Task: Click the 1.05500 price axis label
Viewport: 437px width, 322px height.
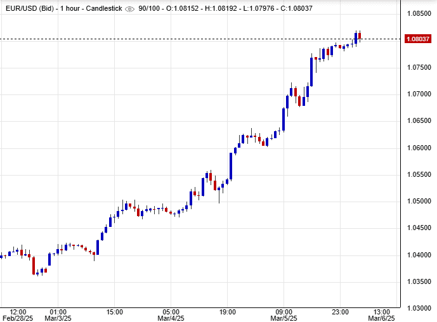Action: [419, 174]
